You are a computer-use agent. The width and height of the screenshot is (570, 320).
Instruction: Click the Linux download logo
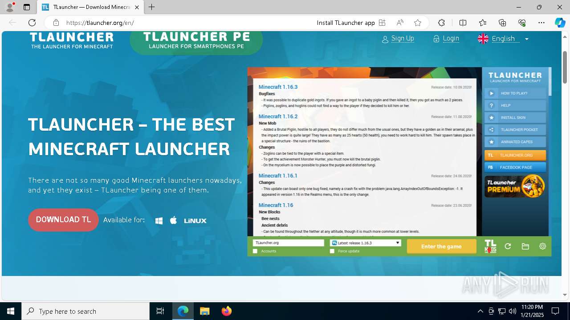click(195, 220)
